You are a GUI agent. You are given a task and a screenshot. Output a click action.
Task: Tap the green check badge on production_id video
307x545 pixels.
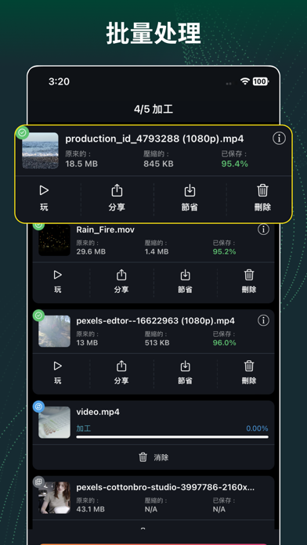tap(22, 133)
